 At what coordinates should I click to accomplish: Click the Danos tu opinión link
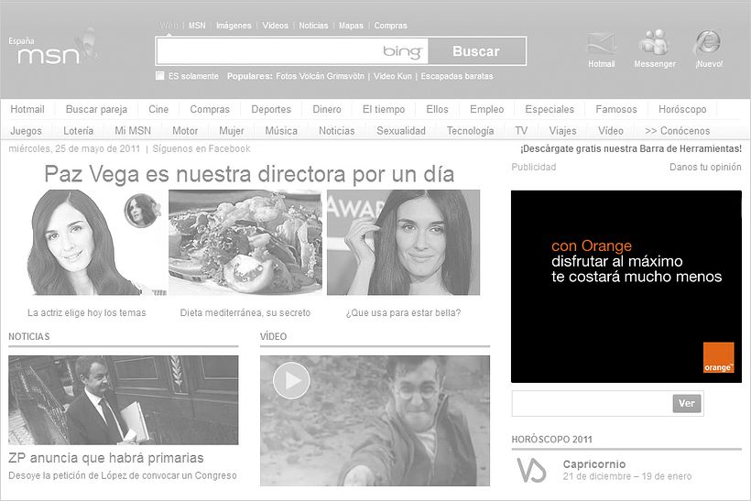click(x=705, y=168)
